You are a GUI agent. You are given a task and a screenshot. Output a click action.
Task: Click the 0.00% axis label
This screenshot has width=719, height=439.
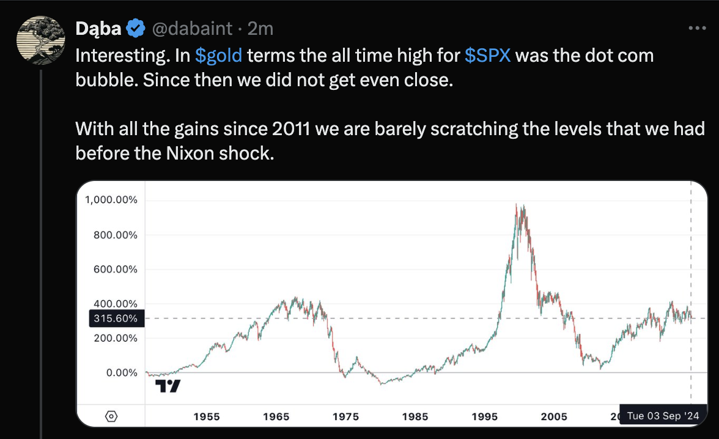point(122,372)
